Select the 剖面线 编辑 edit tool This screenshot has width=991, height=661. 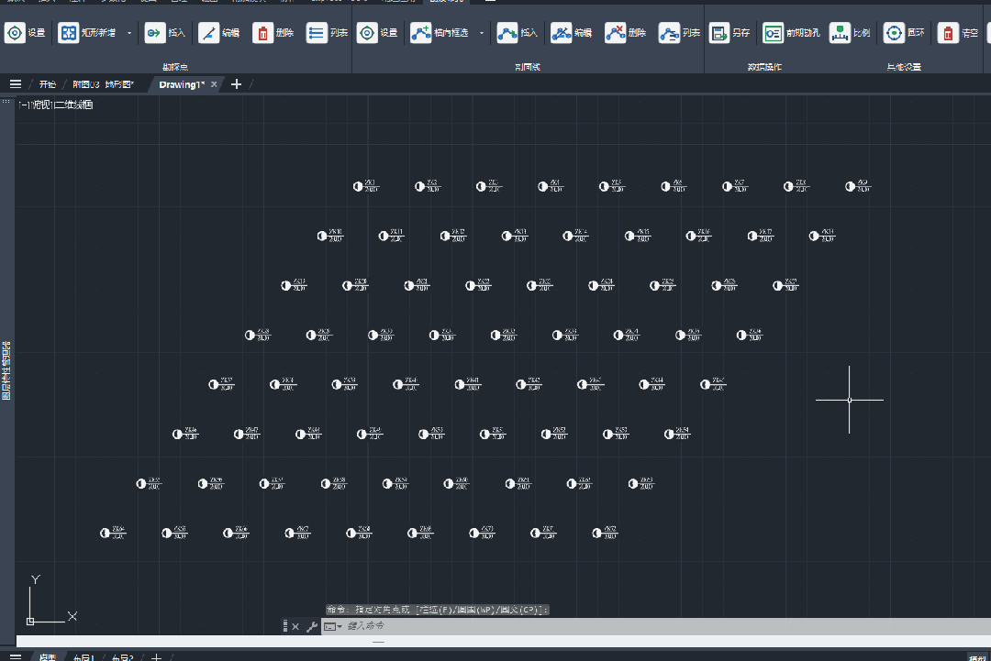click(x=572, y=33)
